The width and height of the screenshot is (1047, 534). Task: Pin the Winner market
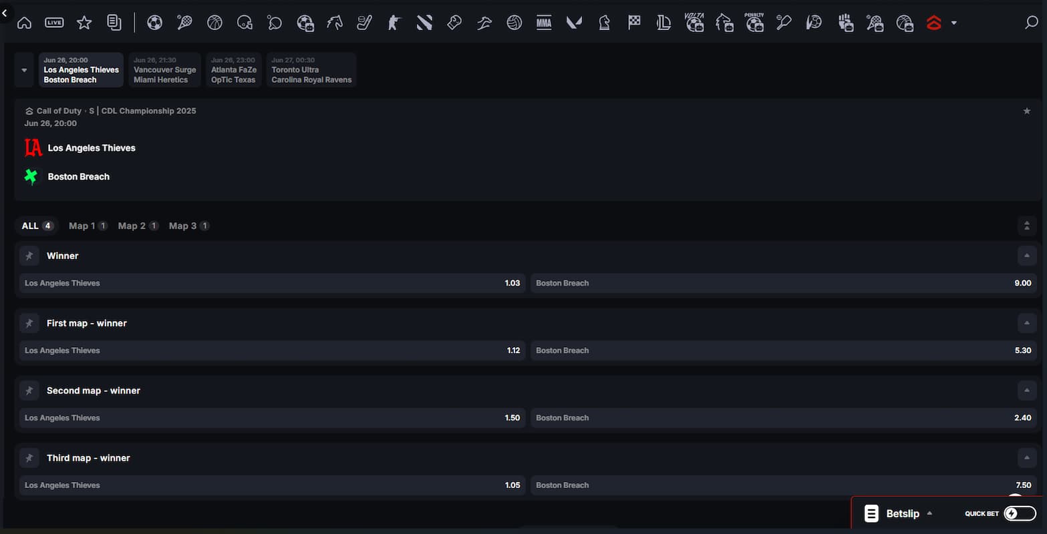pos(29,256)
